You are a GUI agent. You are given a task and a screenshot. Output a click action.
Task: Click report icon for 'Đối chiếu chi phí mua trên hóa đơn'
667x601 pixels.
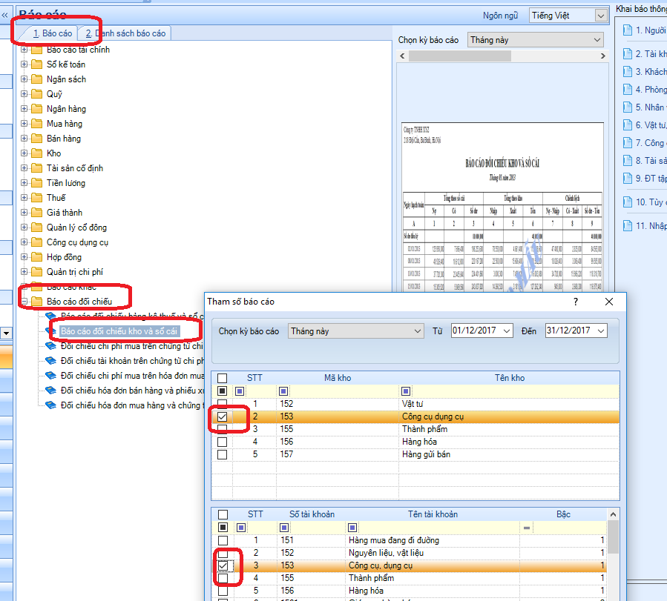tap(51, 376)
